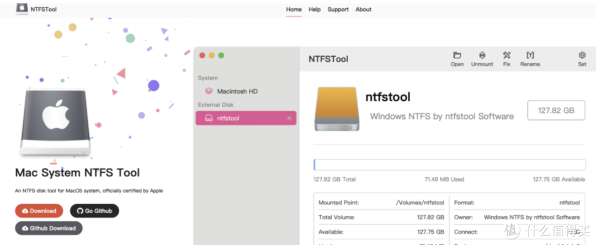Click the 'Format:' label row
596x245 pixels.
(x=517, y=203)
